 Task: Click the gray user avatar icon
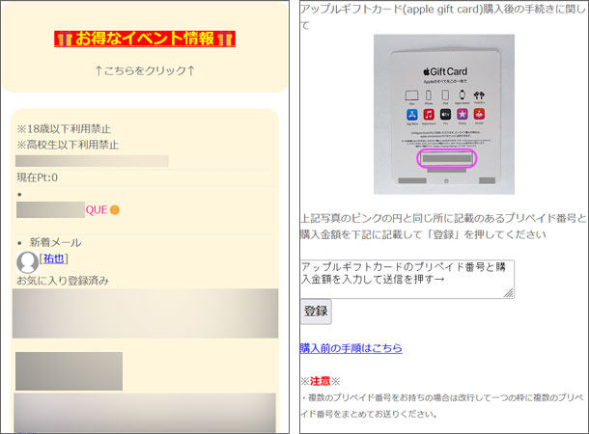coord(27,260)
